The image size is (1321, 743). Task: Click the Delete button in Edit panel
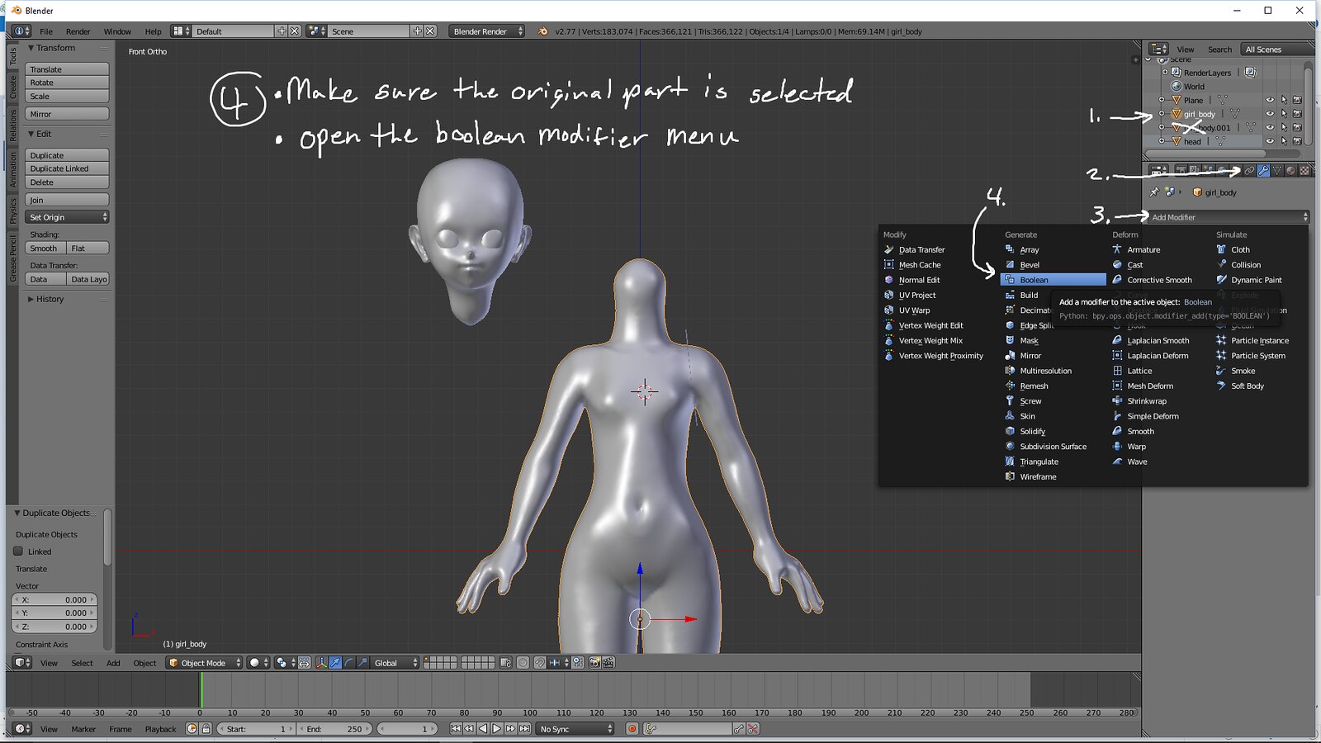click(68, 182)
